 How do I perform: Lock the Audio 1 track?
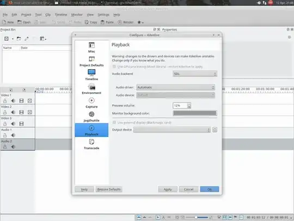[5, 135]
